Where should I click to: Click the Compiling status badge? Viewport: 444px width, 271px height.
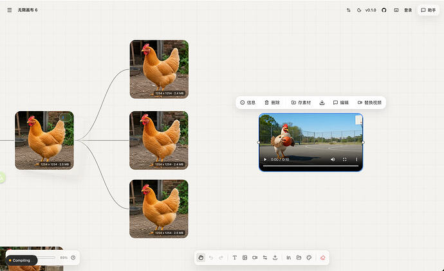(21, 260)
